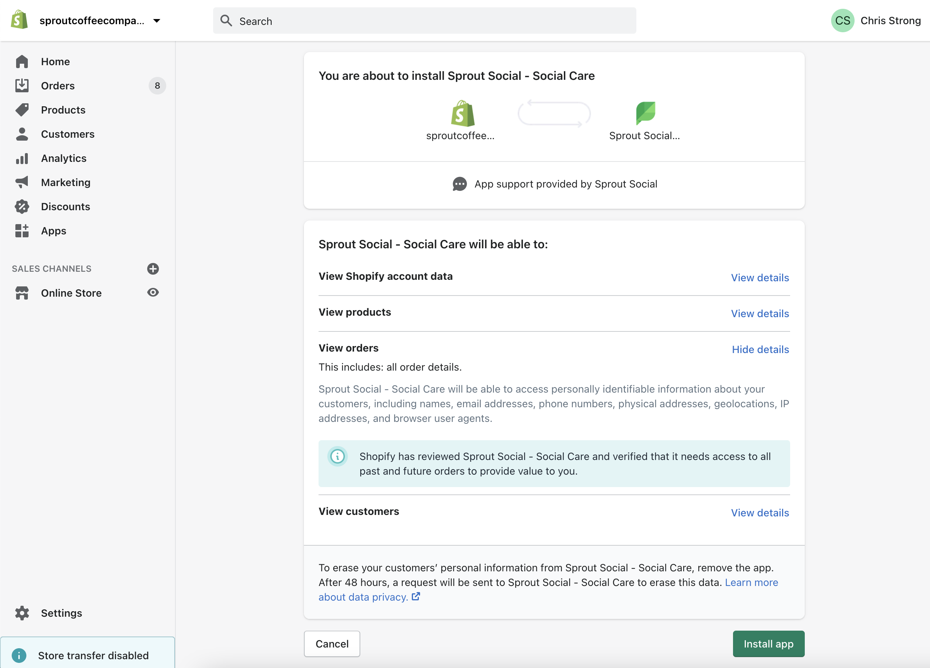The height and width of the screenshot is (668, 930).
Task: Click the View customers permission title
Action: tap(359, 511)
